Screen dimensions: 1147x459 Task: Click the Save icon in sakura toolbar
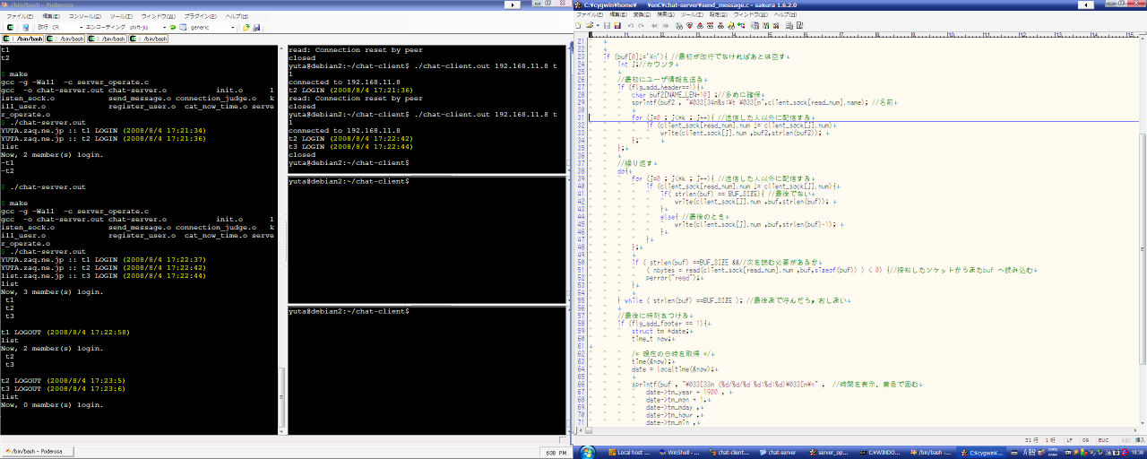point(607,26)
